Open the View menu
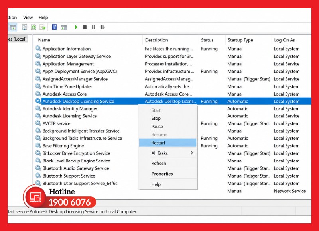Screen dimensions: 319x231 (x=28, y=18)
